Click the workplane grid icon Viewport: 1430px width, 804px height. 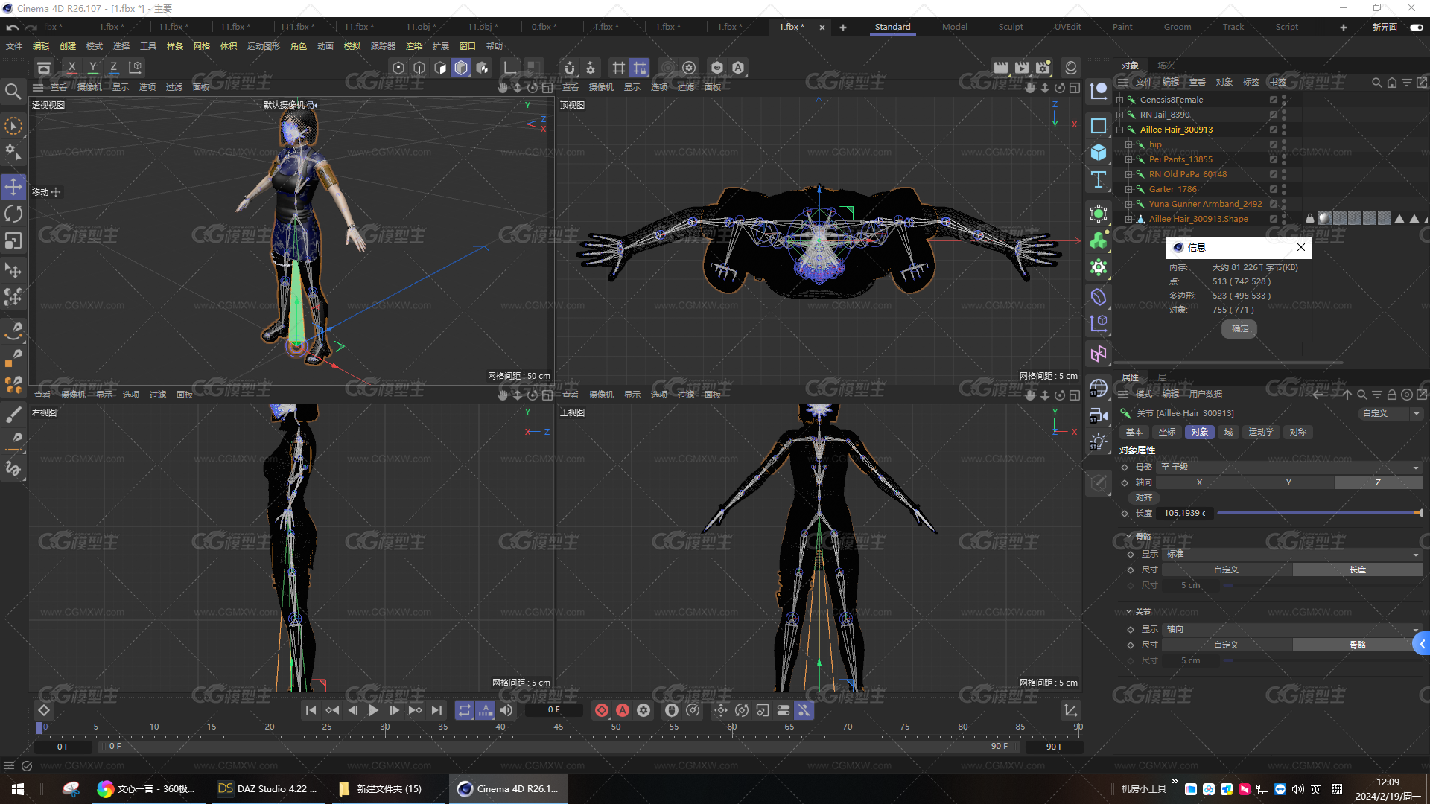(618, 68)
